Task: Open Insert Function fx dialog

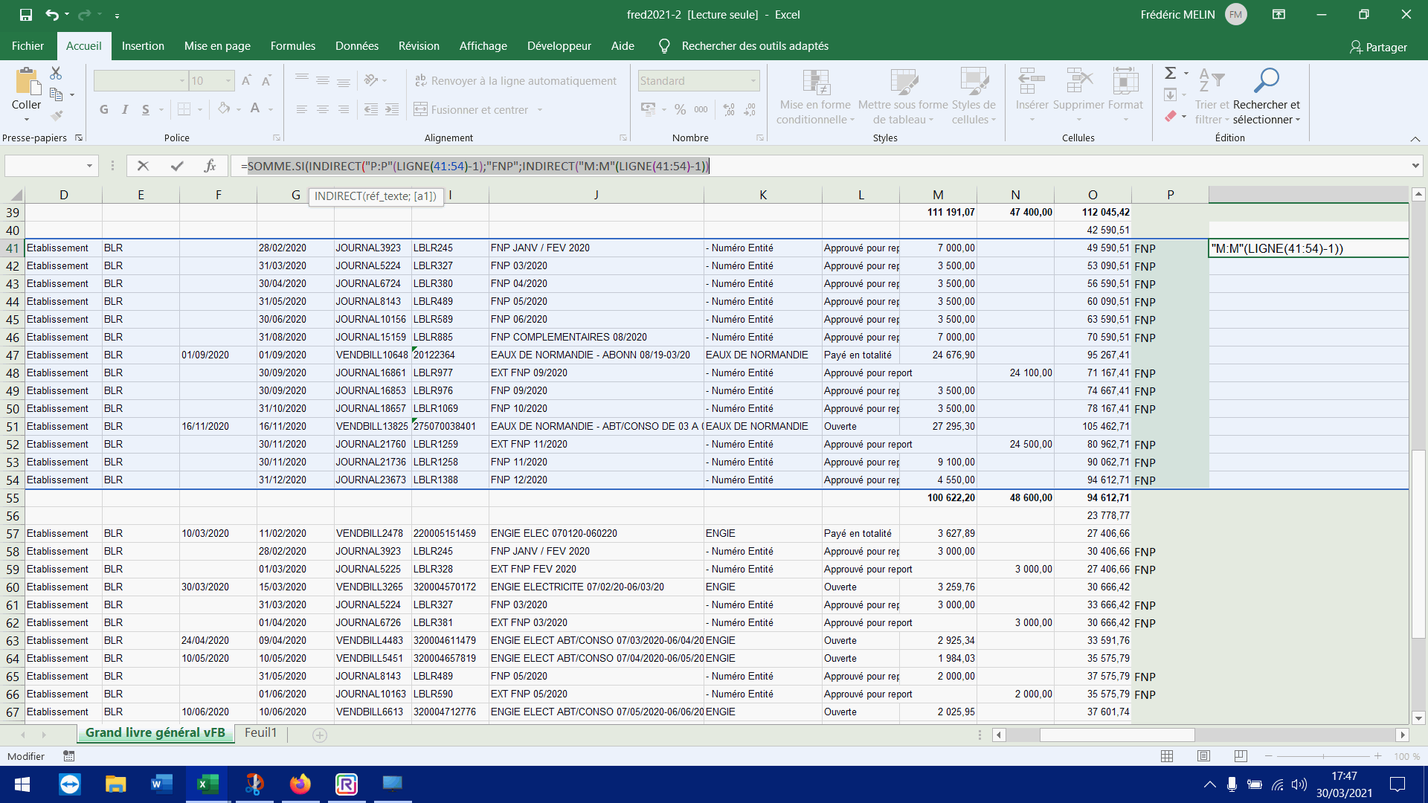Action: pos(210,166)
